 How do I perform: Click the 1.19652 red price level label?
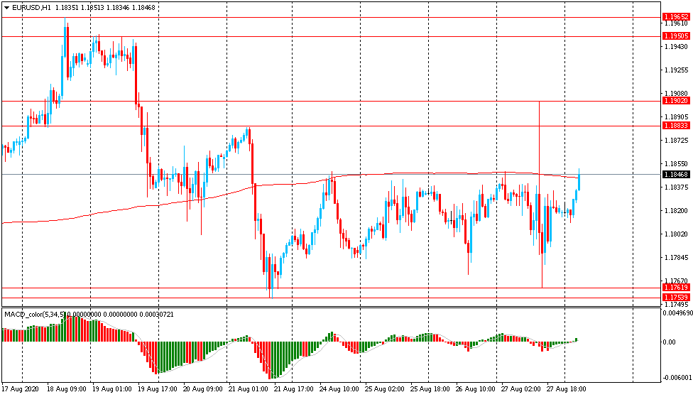click(x=675, y=17)
